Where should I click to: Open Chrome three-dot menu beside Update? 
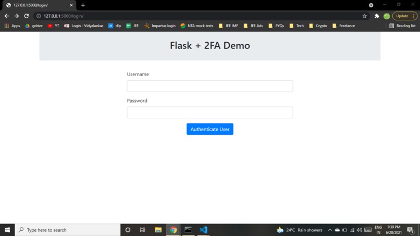click(414, 16)
